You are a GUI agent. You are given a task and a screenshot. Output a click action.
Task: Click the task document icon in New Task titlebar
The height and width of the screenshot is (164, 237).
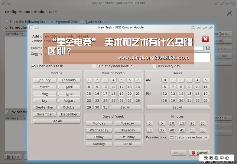[31, 27]
